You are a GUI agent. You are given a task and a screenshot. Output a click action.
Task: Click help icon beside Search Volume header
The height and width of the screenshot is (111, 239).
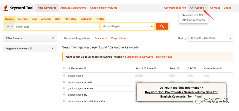(155, 68)
